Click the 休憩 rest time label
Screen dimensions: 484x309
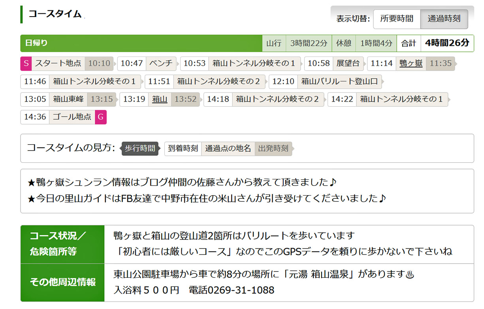tap(343, 43)
